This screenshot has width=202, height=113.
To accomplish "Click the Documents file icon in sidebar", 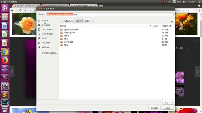I will (39, 29).
